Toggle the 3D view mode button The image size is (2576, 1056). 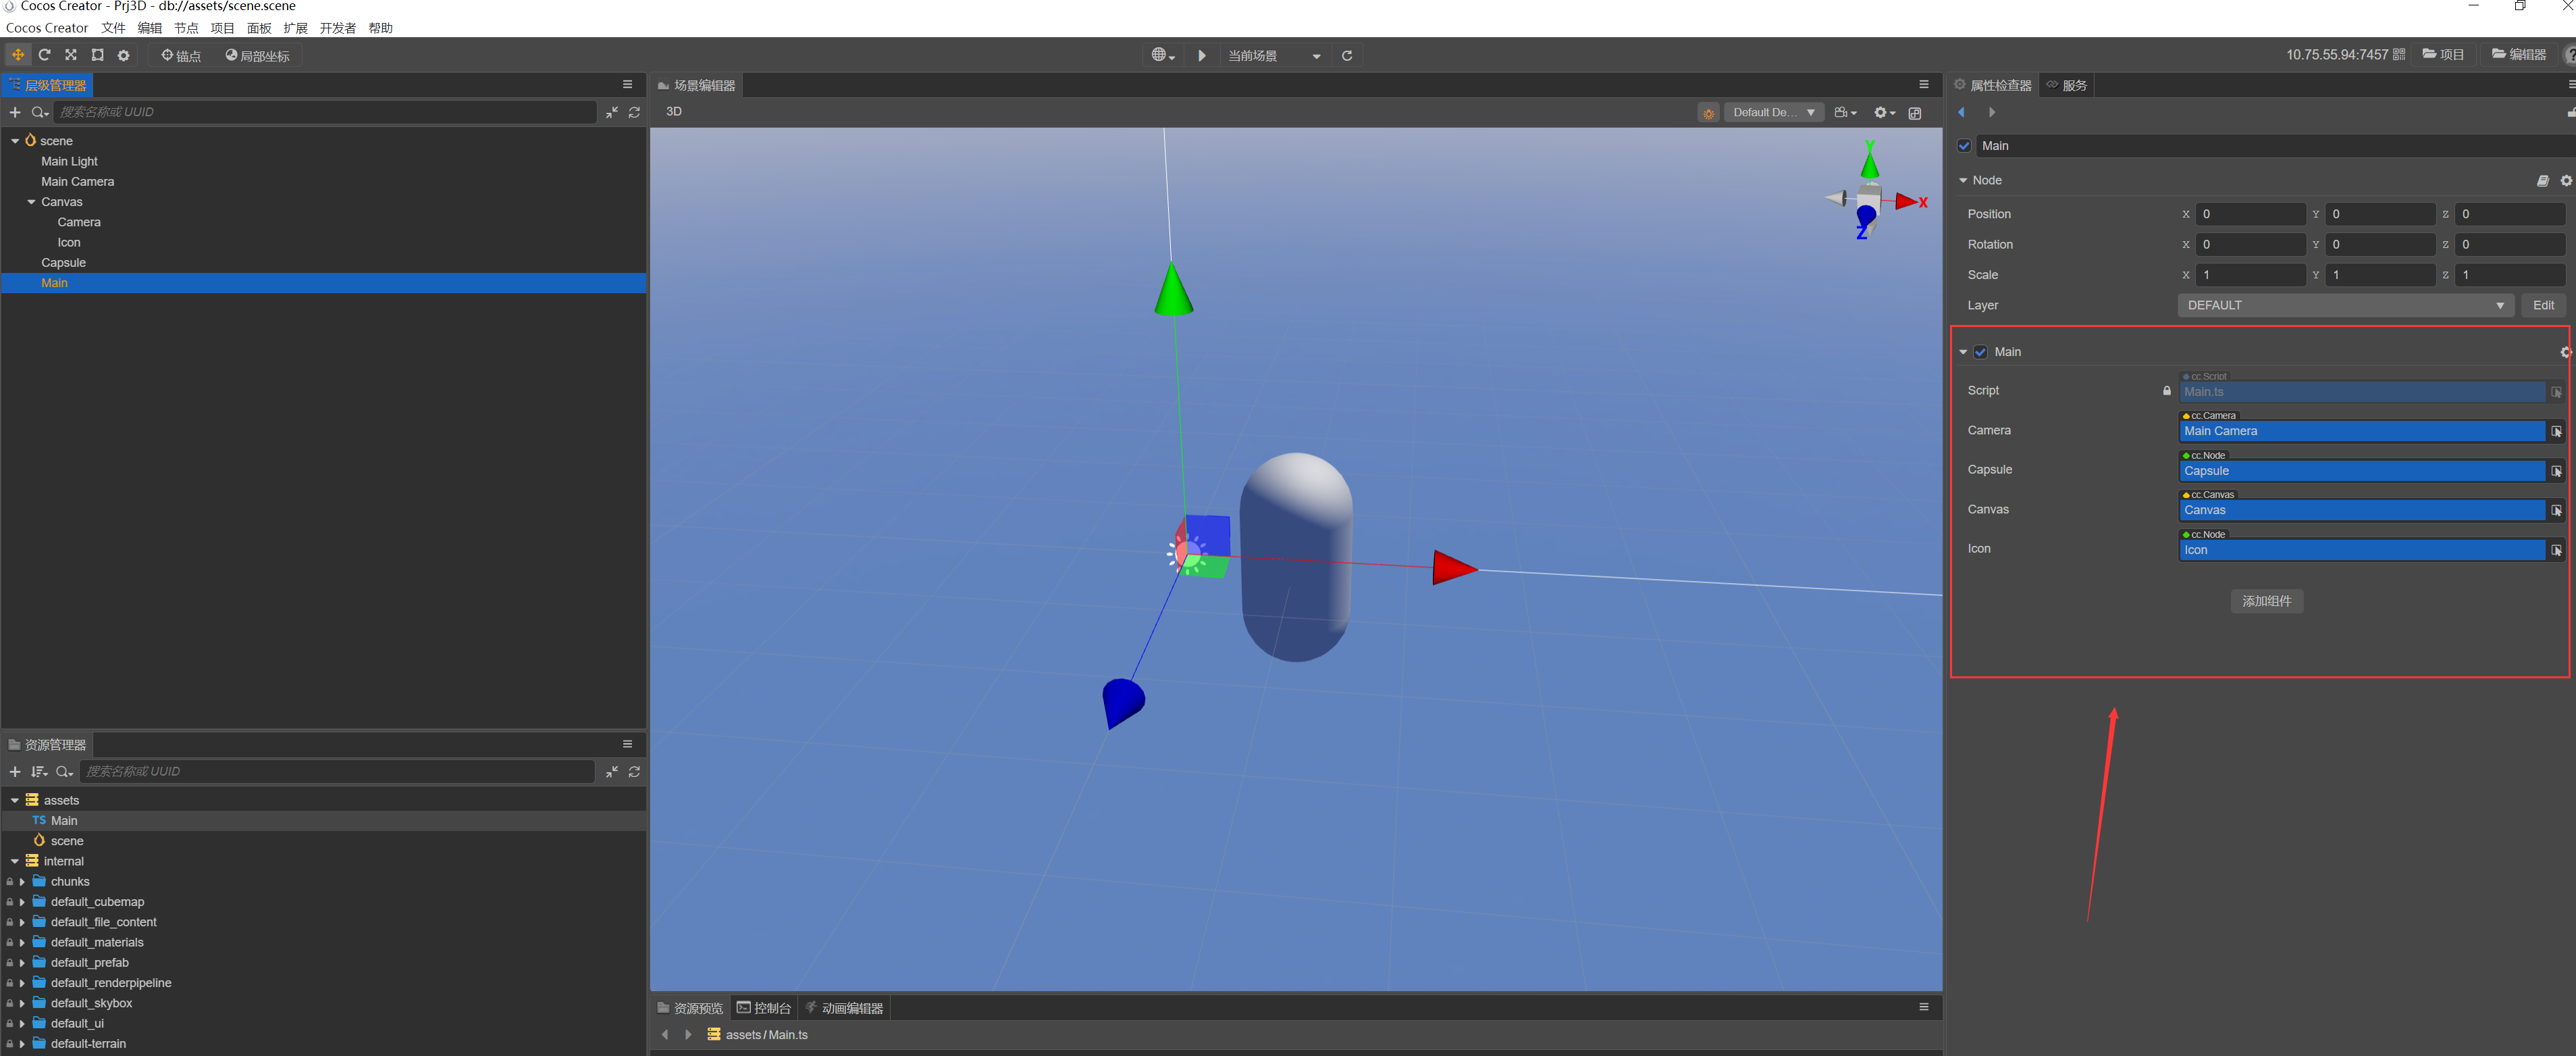674,112
